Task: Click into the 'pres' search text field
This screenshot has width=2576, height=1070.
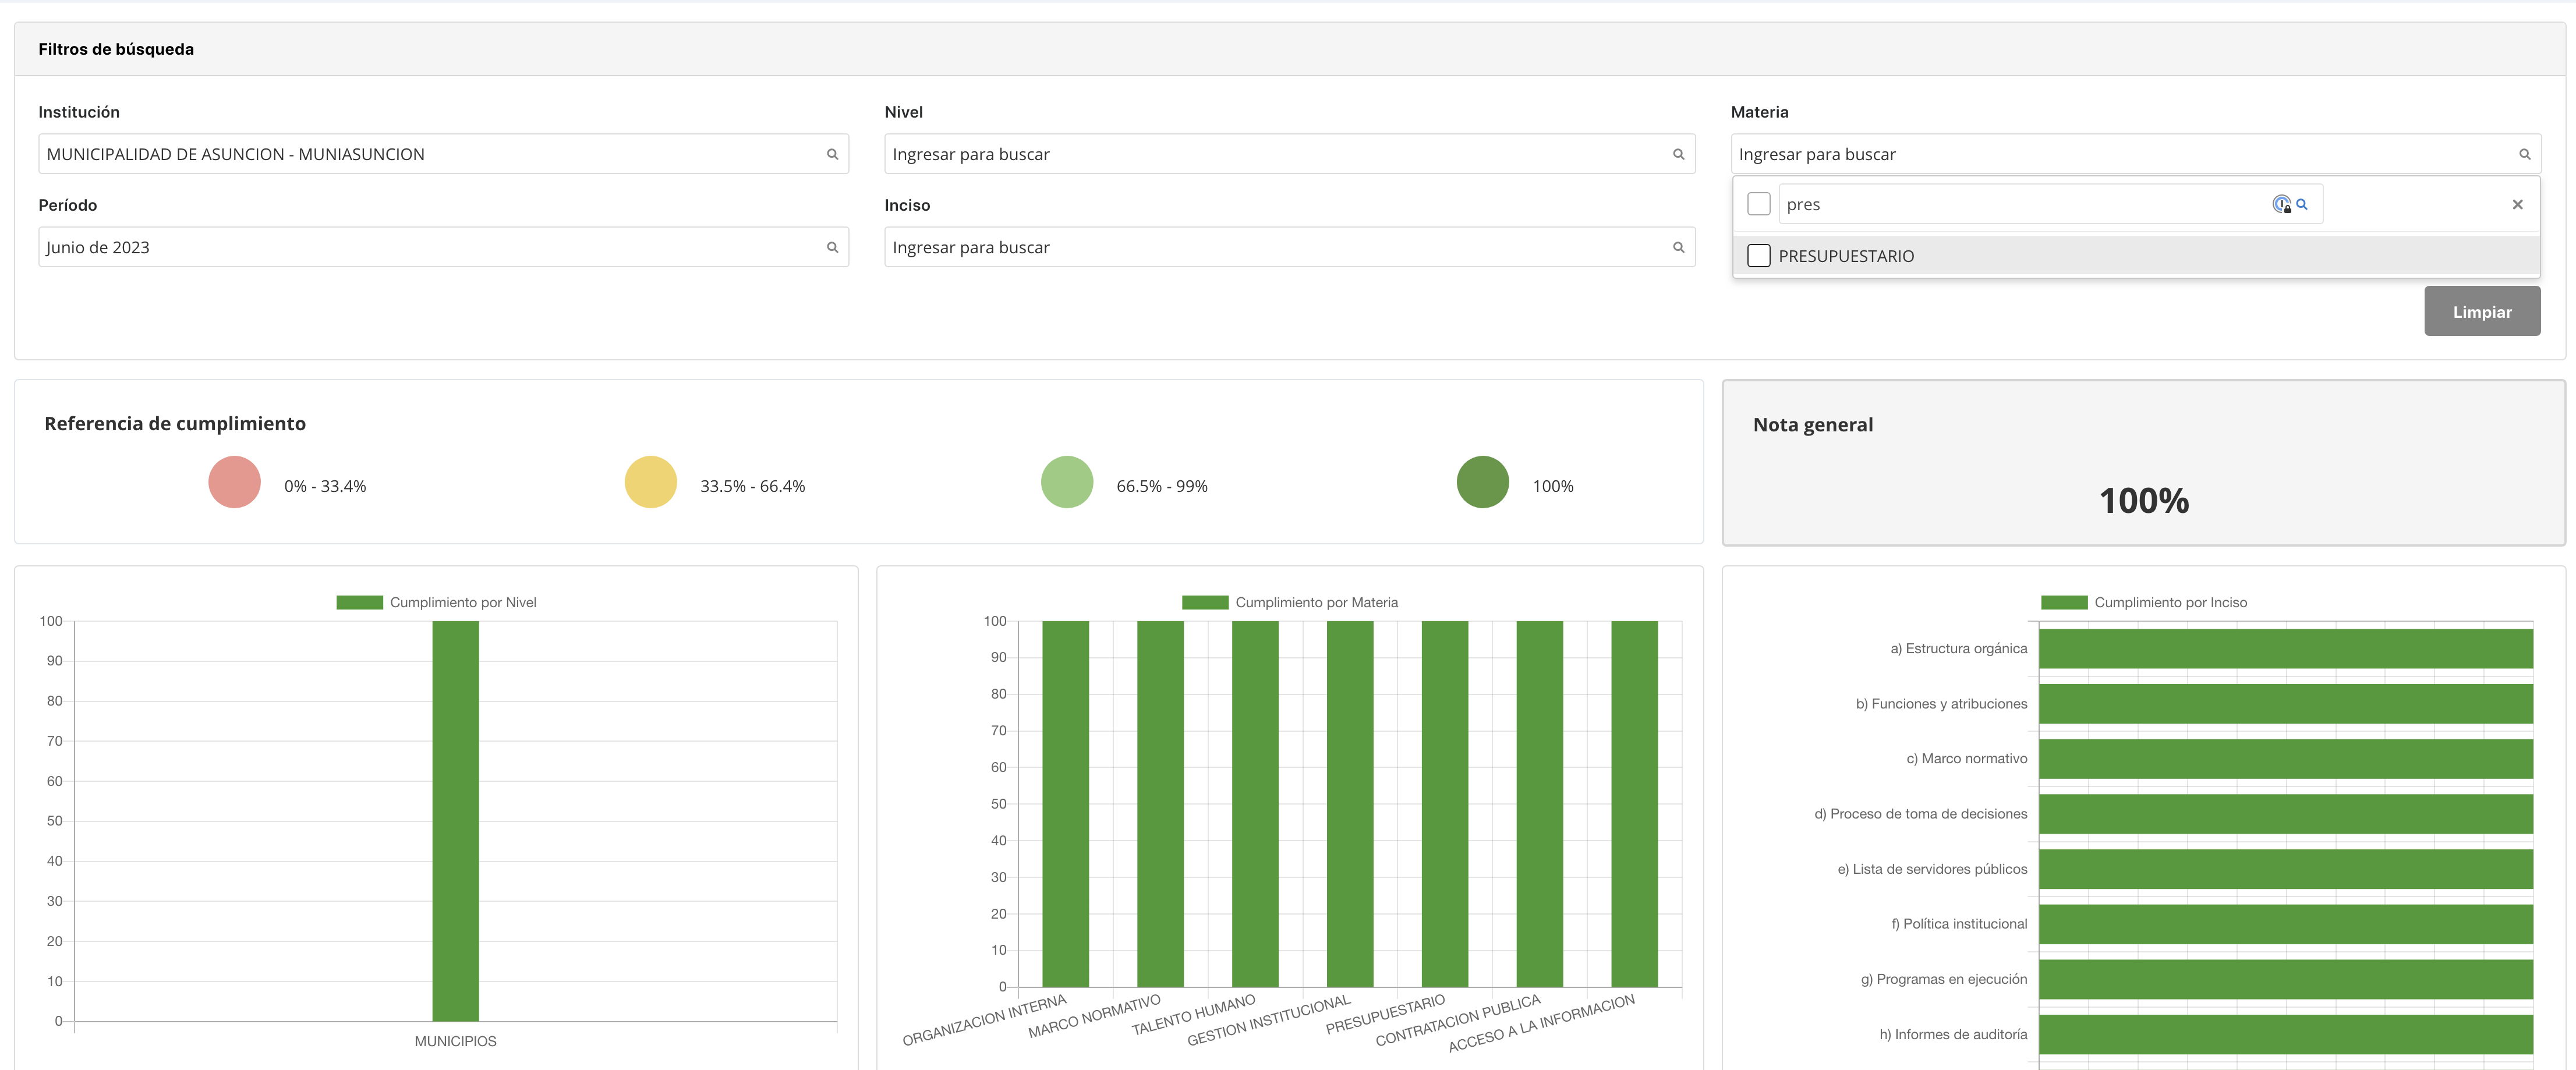Action: [x=2020, y=204]
